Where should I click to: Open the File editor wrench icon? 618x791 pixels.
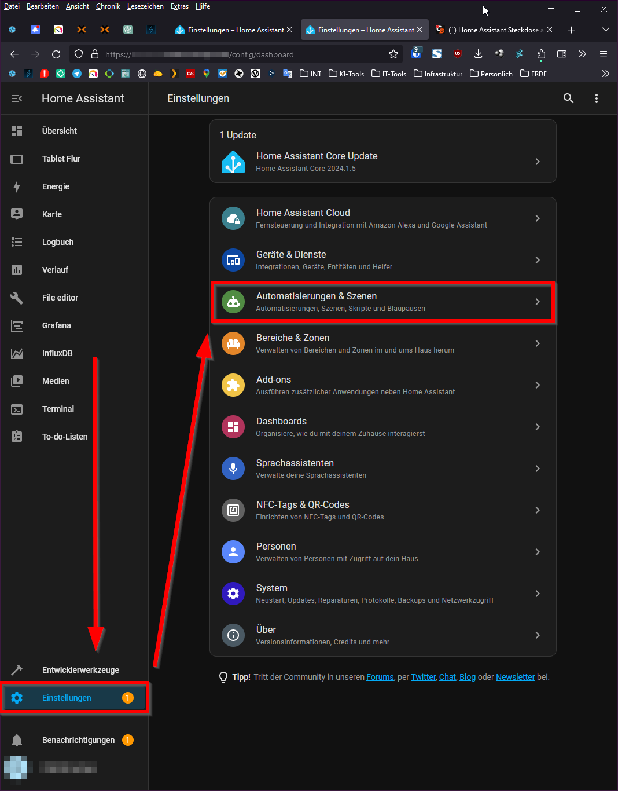click(x=17, y=298)
